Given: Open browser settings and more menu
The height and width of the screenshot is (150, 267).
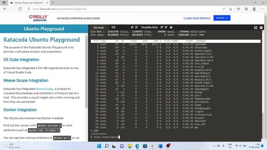Looking at the screenshot, I should [x=262, y=9].
